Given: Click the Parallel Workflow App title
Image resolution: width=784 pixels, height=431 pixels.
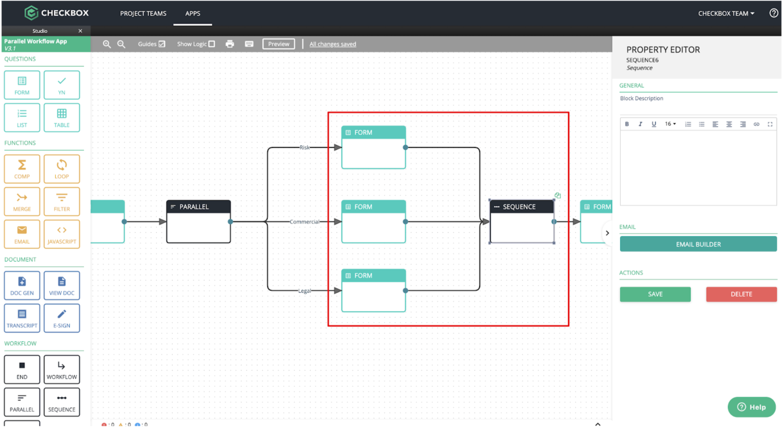Looking at the screenshot, I should click(x=36, y=41).
